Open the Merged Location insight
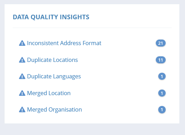185x135 pixels. click(49, 93)
